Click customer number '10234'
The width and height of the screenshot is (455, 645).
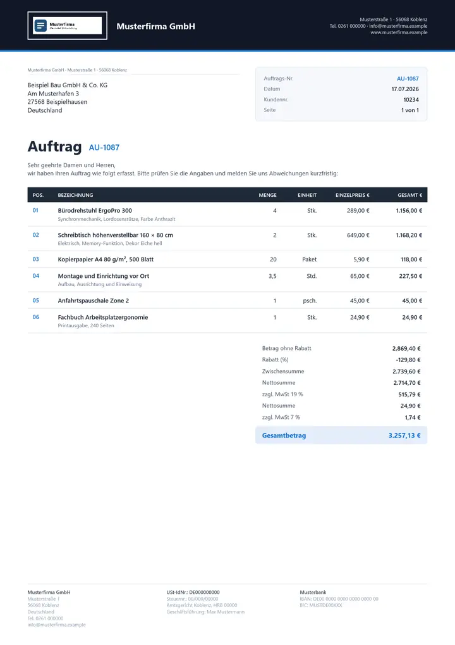(x=411, y=99)
